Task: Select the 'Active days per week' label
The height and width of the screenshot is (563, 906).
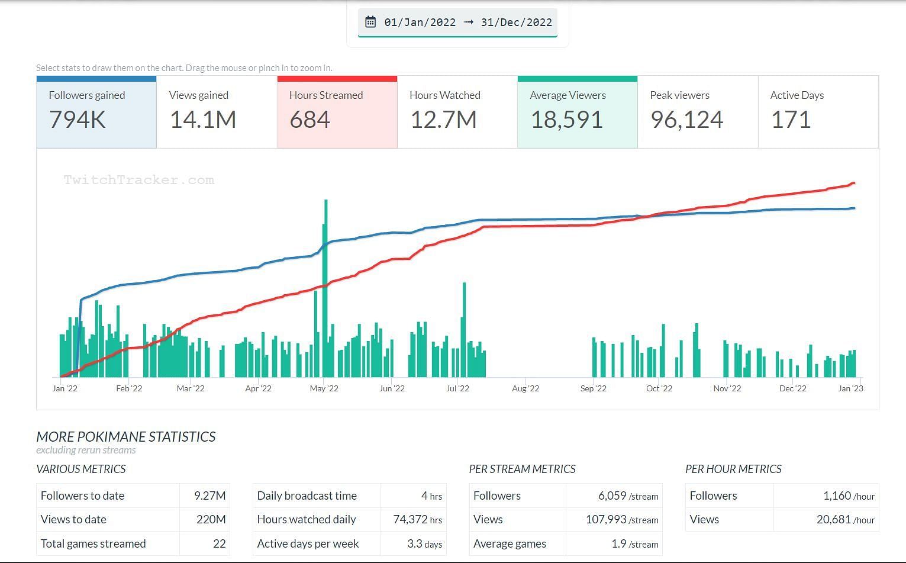Action: click(308, 543)
